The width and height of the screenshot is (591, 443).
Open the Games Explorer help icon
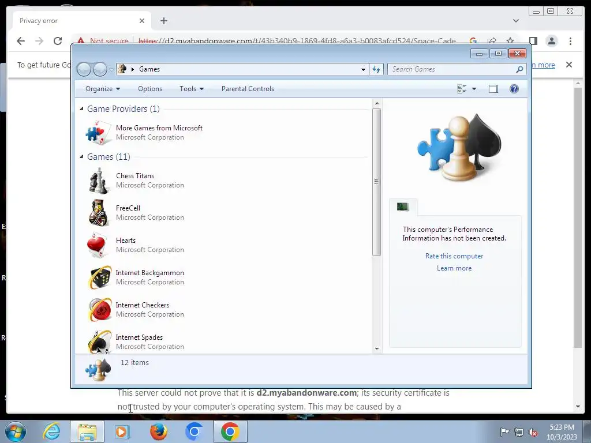point(514,89)
